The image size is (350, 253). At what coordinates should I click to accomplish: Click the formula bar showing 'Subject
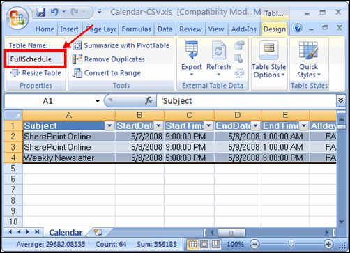pyautogui.click(x=246, y=101)
